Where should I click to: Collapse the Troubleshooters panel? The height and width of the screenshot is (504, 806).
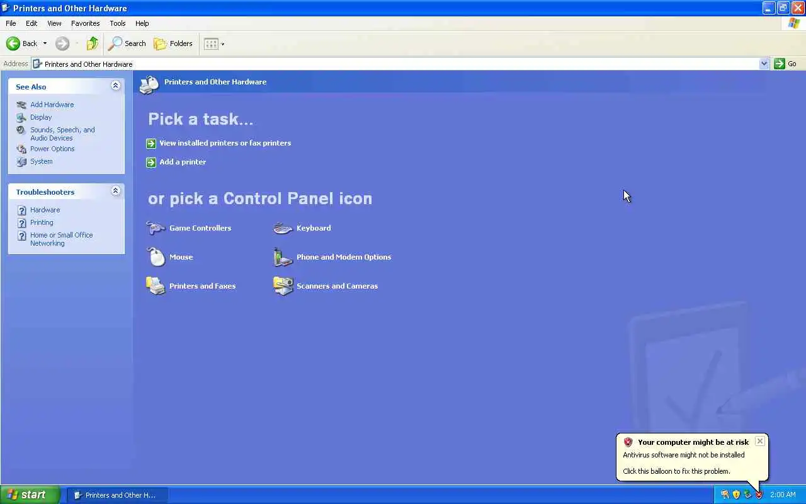115,191
